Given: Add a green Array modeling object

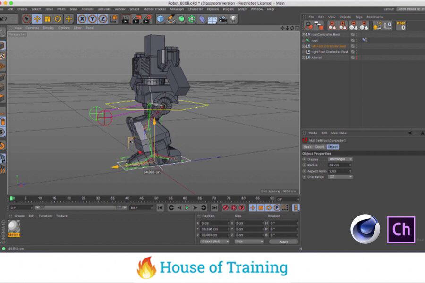Looking at the screenshot, I should pos(192,19).
